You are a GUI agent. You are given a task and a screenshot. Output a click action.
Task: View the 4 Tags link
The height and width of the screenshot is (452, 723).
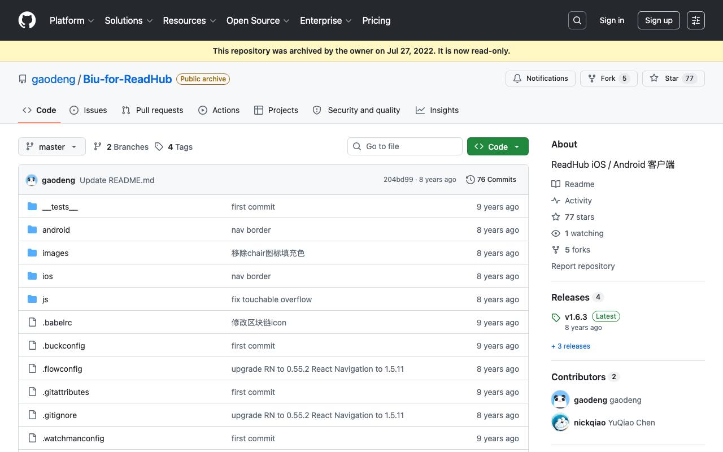174,147
